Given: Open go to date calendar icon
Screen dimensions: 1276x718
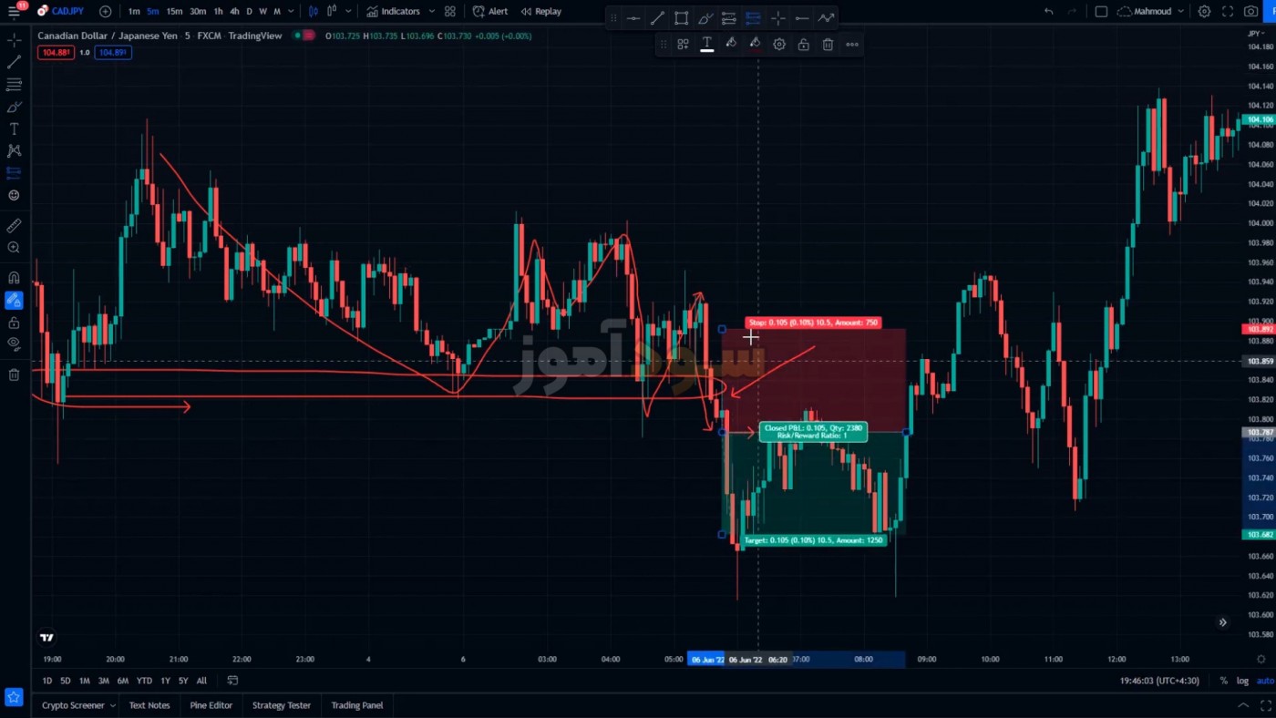Looking at the screenshot, I should click(232, 681).
